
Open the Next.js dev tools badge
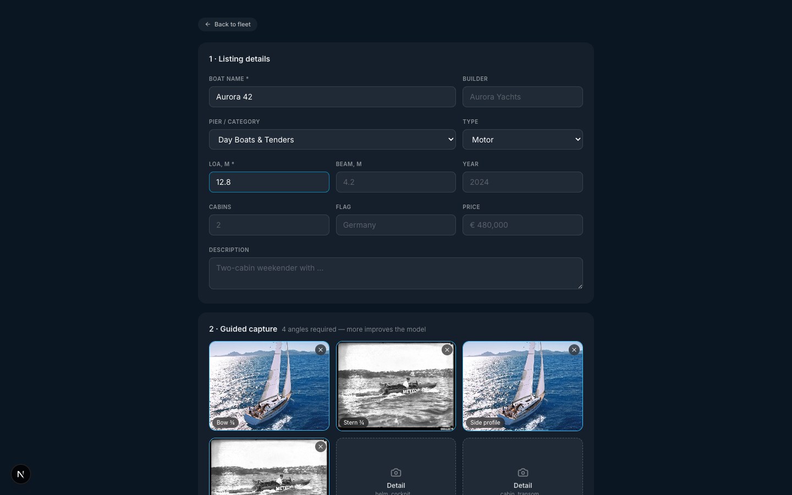21,474
